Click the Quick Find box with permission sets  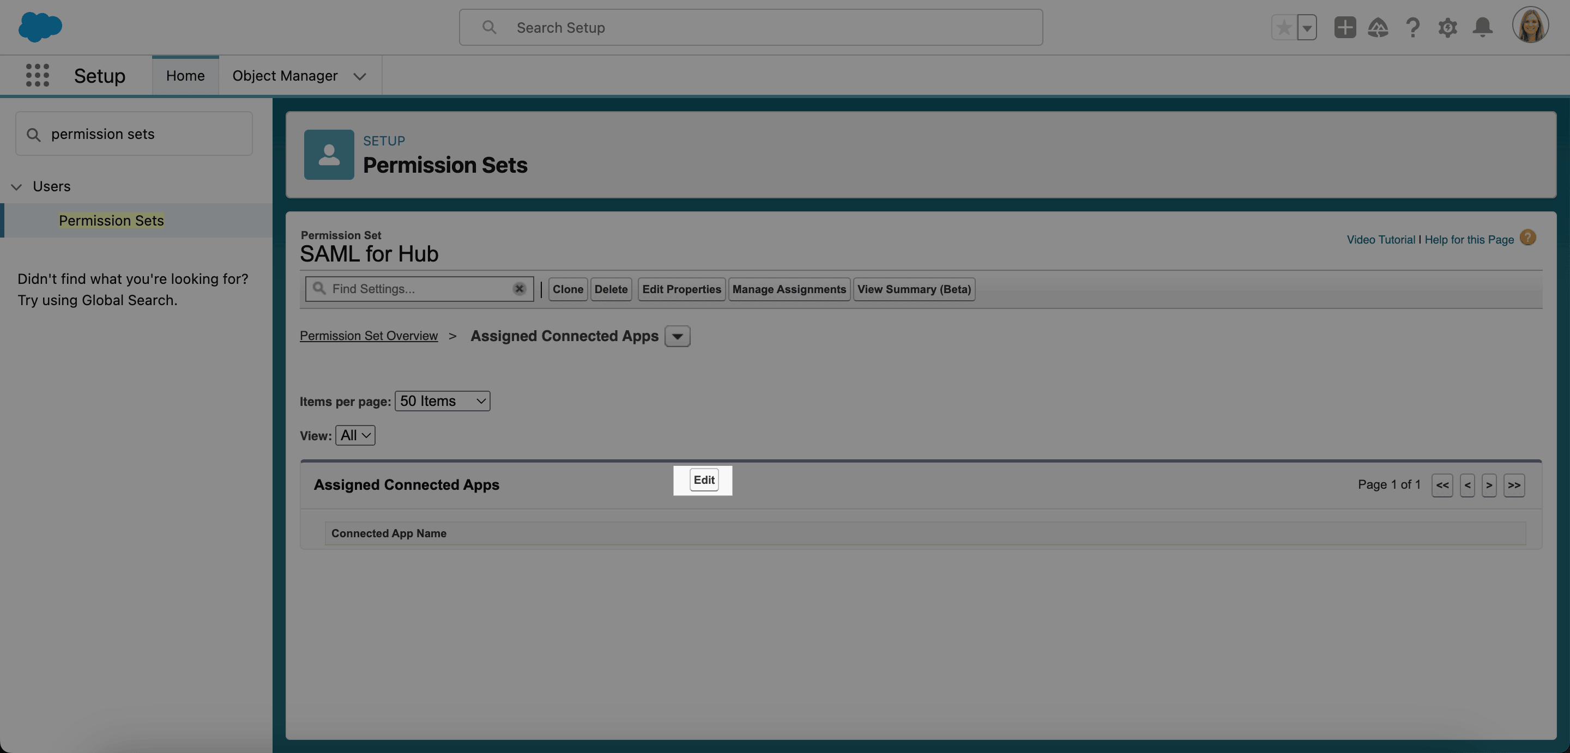[134, 133]
